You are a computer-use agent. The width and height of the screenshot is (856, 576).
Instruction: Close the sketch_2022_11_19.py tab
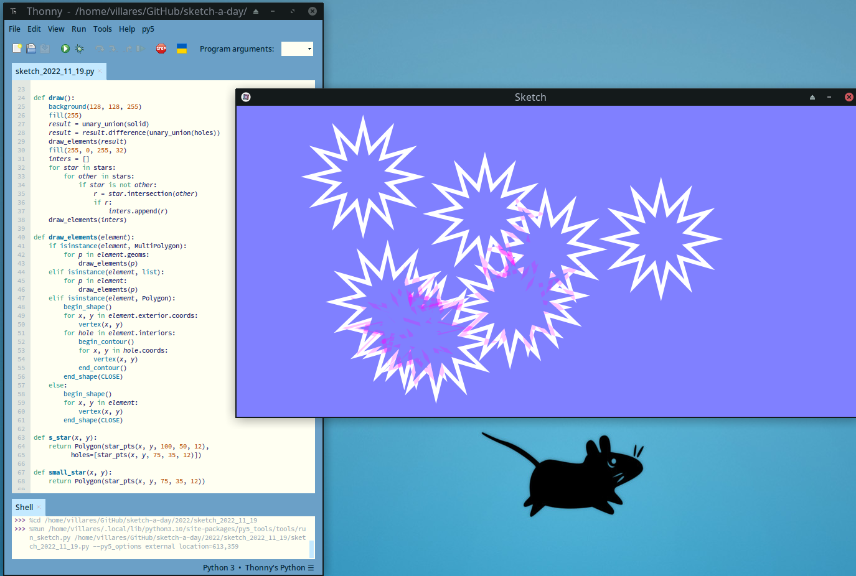coord(100,72)
